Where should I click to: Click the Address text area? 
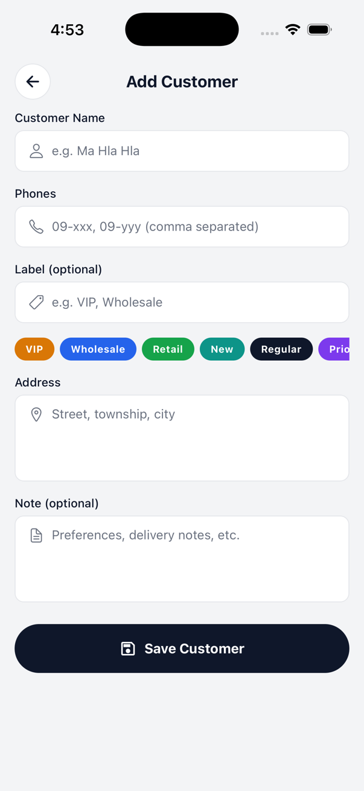[182, 437]
